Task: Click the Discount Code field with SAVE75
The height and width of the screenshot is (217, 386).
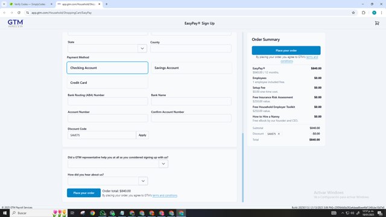Action: [102, 135]
